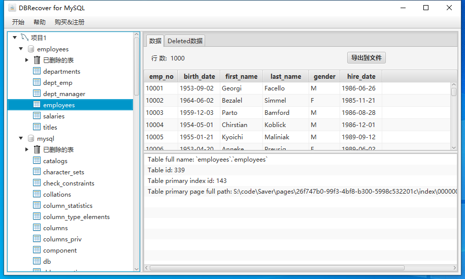Viewport: 465px width, 279px height.
Task: Click the tree panel scroll down arrow
Action: [137, 269]
